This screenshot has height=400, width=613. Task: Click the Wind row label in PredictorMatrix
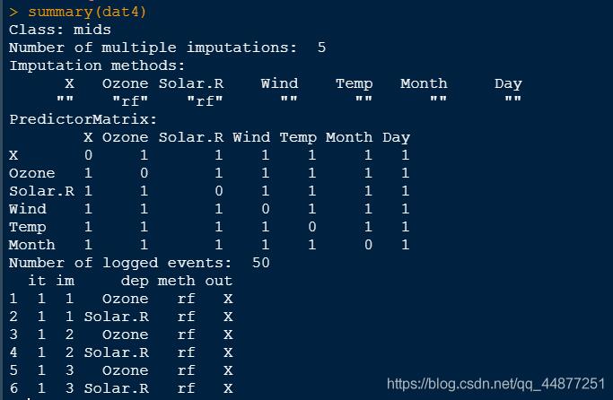pyautogui.click(x=28, y=209)
